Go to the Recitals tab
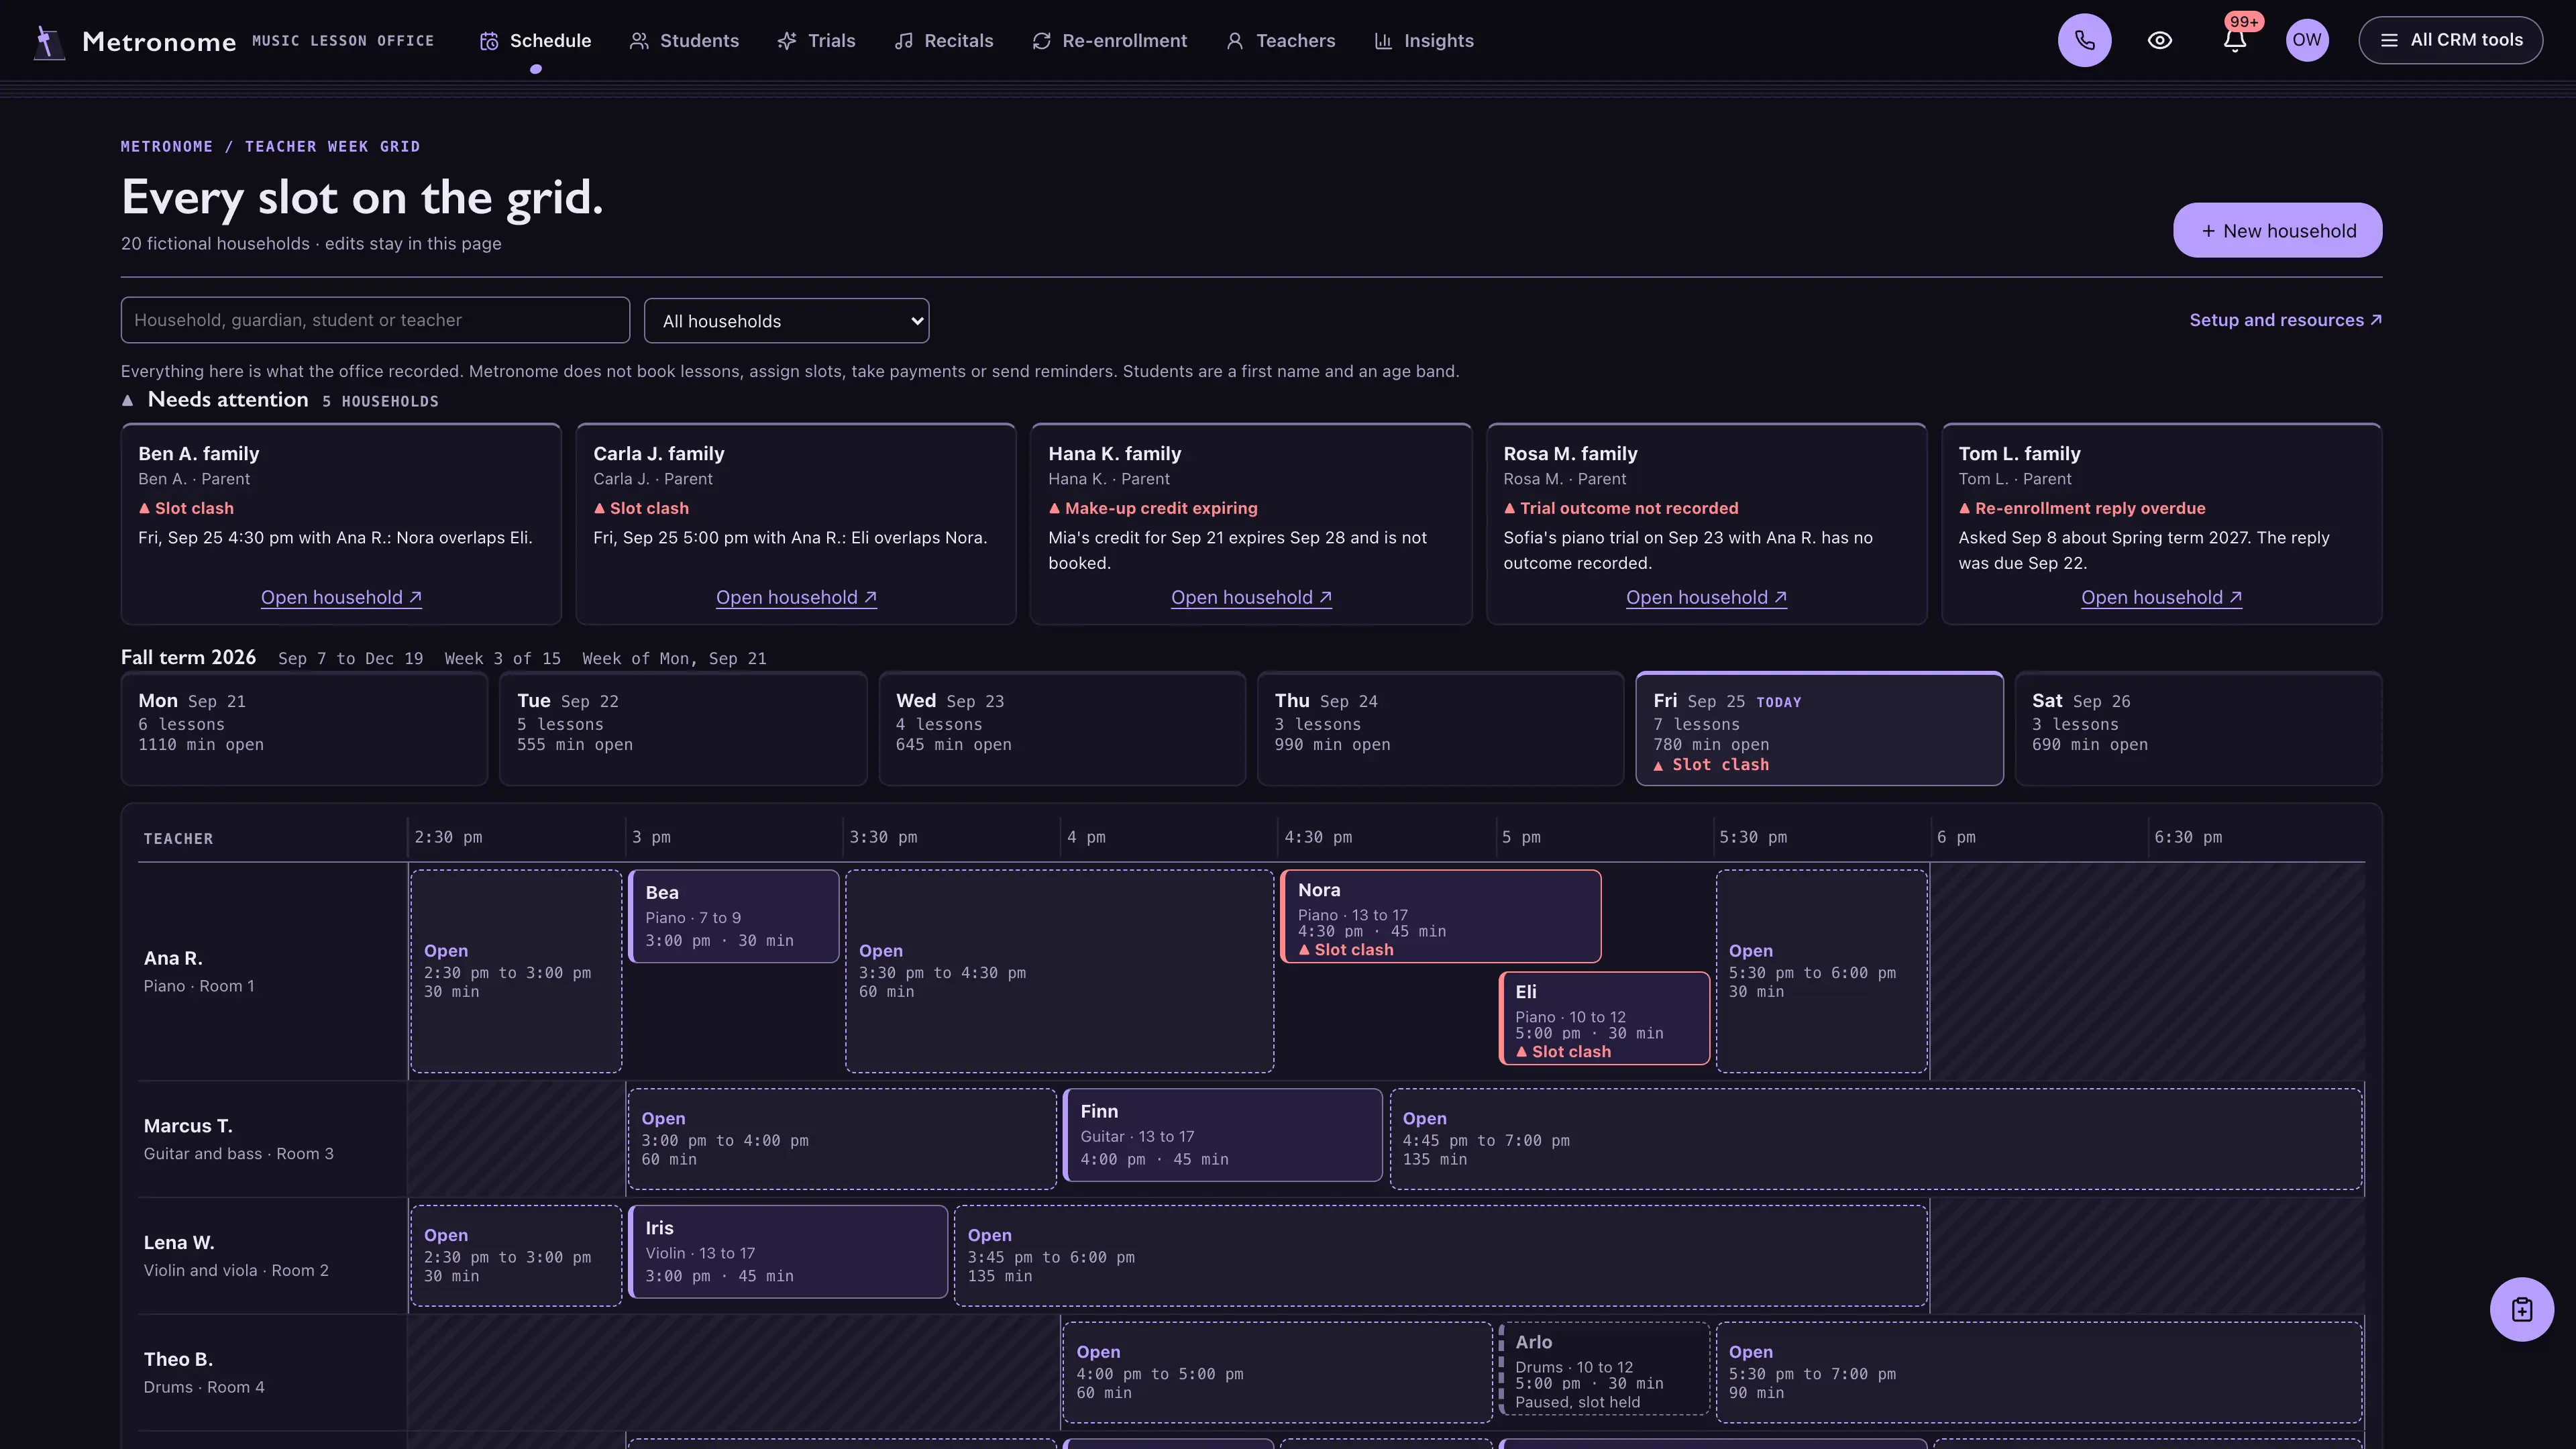The image size is (2576, 1449). coord(944,41)
